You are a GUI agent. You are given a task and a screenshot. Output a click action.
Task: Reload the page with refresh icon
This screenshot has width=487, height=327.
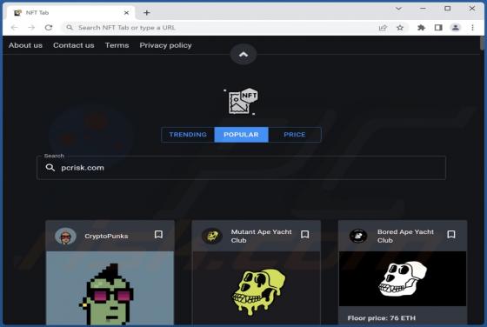point(49,28)
